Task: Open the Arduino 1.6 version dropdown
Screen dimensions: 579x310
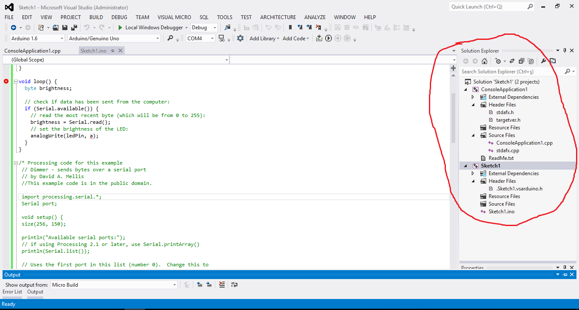Action: pyautogui.click(x=62, y=38)
